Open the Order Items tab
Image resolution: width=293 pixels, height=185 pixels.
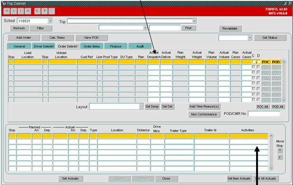(91, 46)
